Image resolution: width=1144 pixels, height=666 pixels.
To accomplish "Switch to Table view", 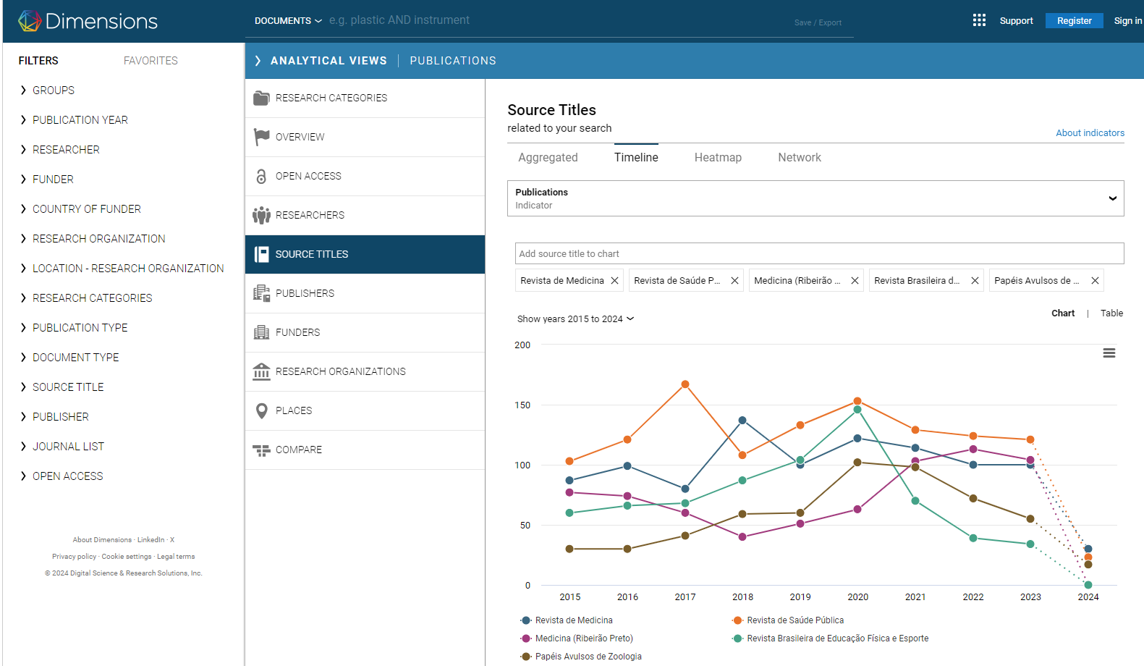I will pyautogui.click(x=1111, y=313).
